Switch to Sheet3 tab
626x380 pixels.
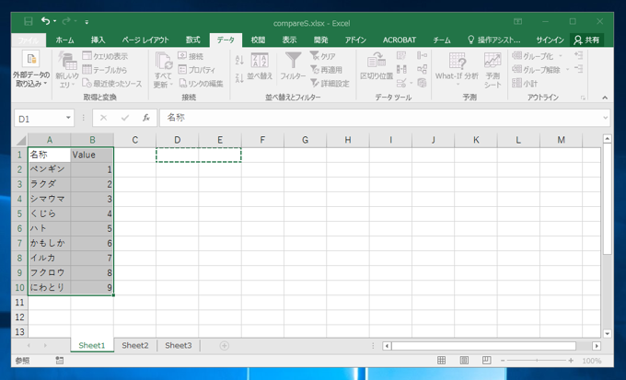point(178,346)
